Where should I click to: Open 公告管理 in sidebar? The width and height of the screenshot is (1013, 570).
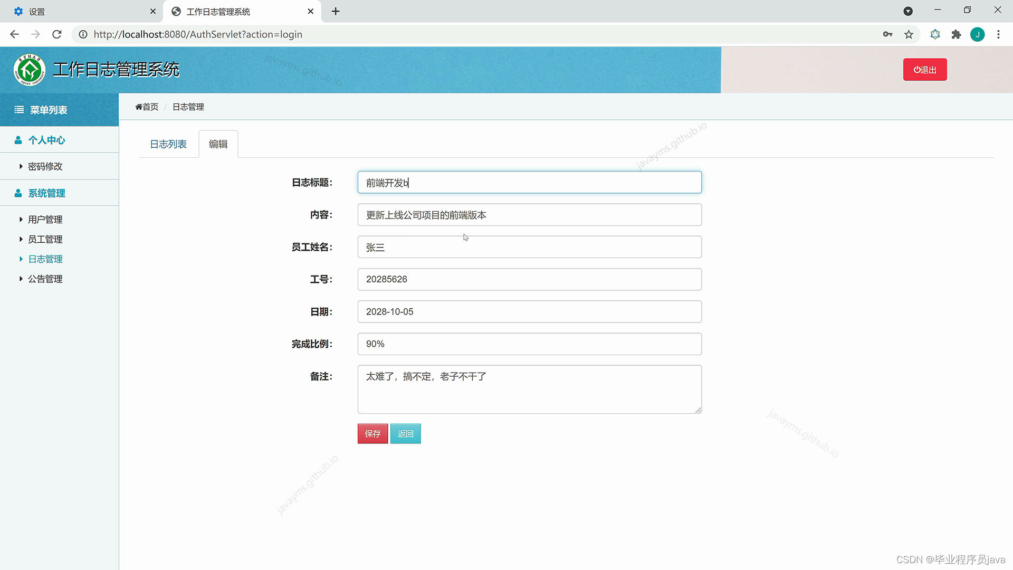click(x=45, y=279)
